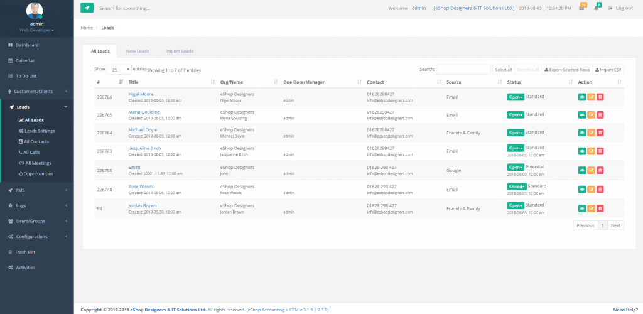Open the notifications bell icon
Screen dimensions: 643x314
pos(597,8)
